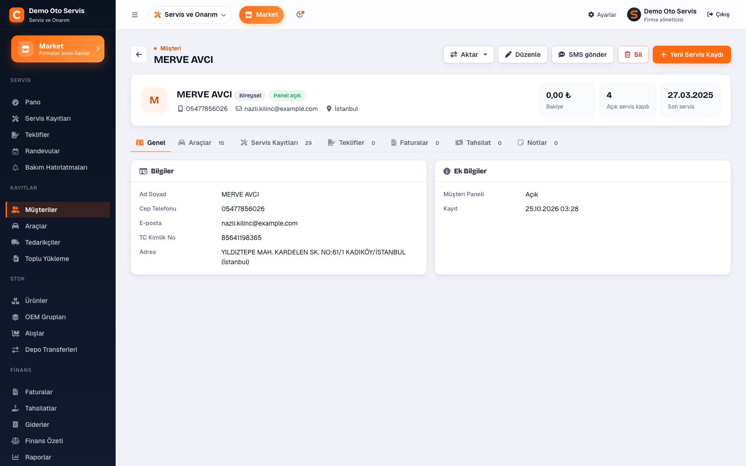
Task: Open the Aktar dropdown menu
Action: pyautogui.click(x=469, y=55)
